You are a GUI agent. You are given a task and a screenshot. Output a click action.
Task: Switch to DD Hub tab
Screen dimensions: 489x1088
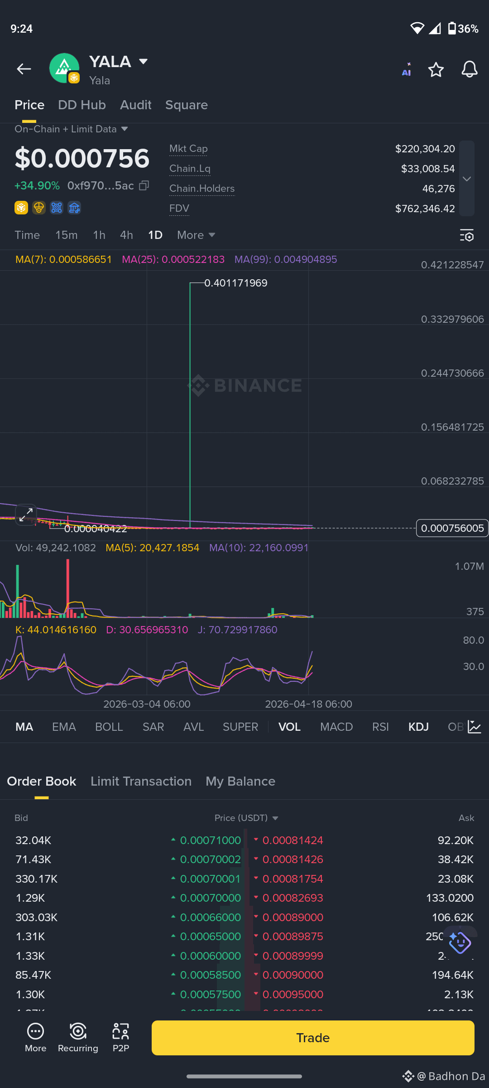coord(82,105)
